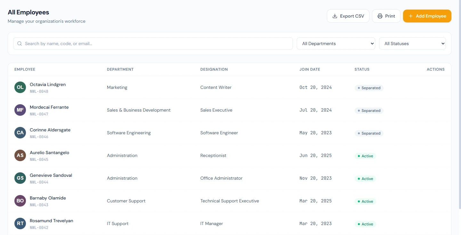This screenshot has width=461, height=235.
Task: Click join date Oct 20, 2024
Action: click(x=316, y=87)
